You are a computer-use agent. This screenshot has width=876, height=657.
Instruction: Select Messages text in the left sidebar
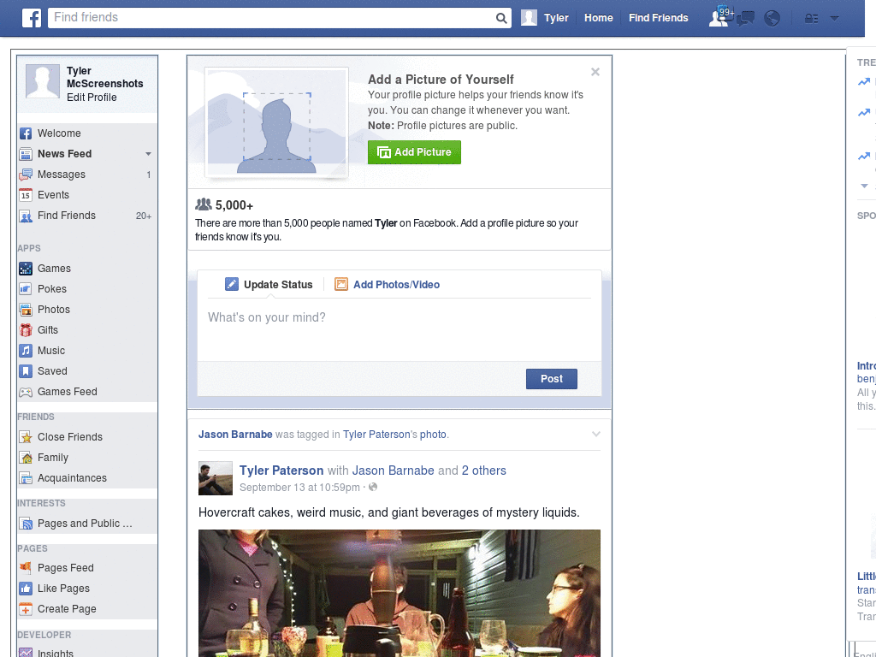click(x=62, y=175)
